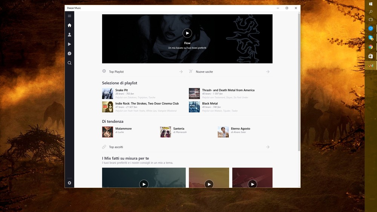This screenshot has width=377, height=212.
Task: Open Skype from the taskbar
Action: [x=371, y=38]
